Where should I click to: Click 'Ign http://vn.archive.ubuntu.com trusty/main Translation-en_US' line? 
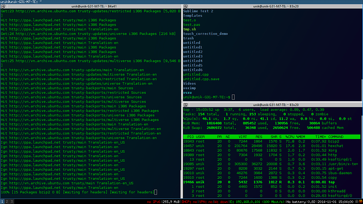pyautogui.click(x=67, y=183)
